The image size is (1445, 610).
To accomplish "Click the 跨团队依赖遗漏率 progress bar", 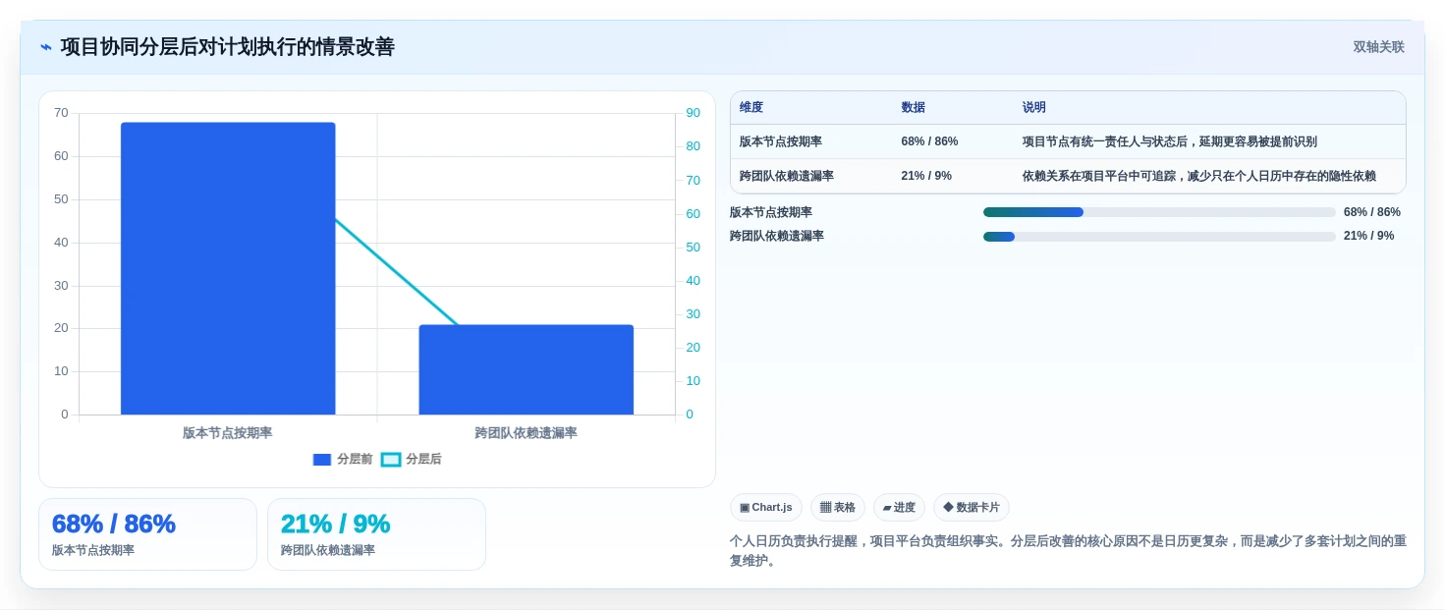I will coord(1159,236).
